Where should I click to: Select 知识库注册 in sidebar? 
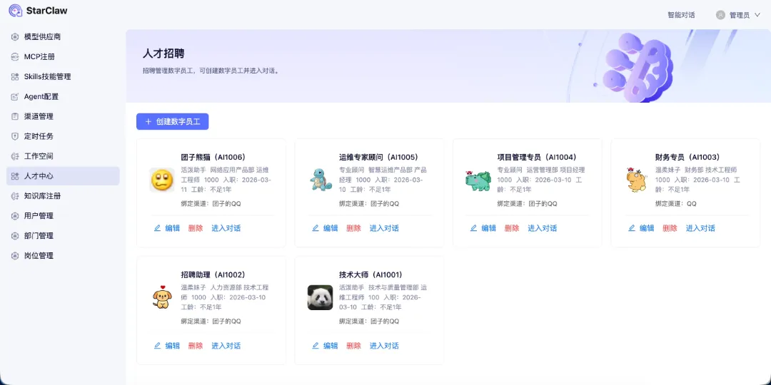click(63, 196)
